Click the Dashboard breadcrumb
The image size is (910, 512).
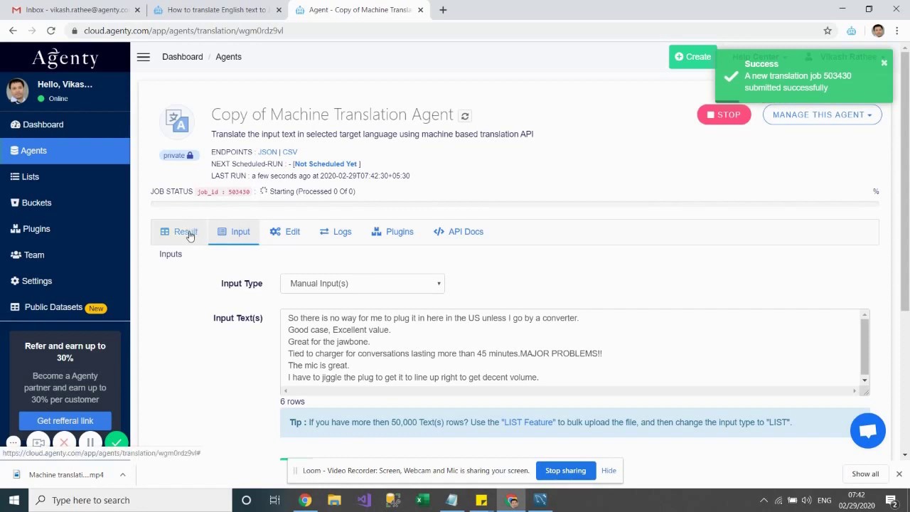tap(182, 57)
